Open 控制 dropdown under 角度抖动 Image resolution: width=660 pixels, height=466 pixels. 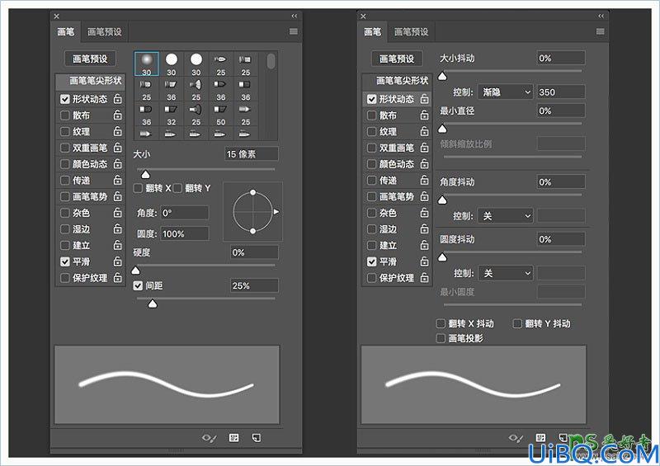506,216
